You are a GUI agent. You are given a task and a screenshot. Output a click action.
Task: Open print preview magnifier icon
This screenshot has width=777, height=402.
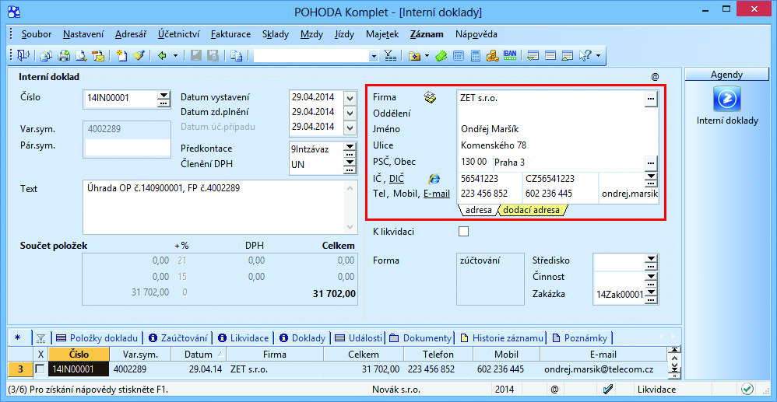(81, 56)
